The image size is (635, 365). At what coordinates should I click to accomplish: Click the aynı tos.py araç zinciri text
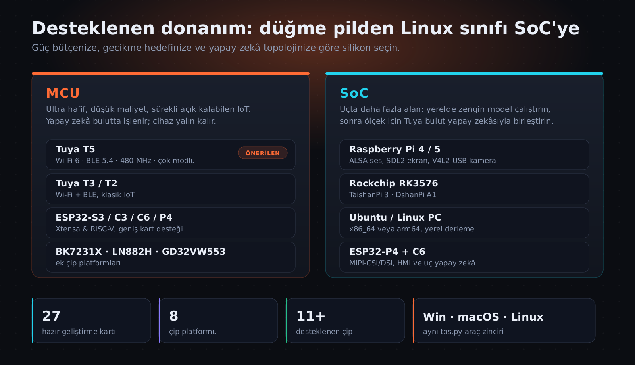coord(463,332)
